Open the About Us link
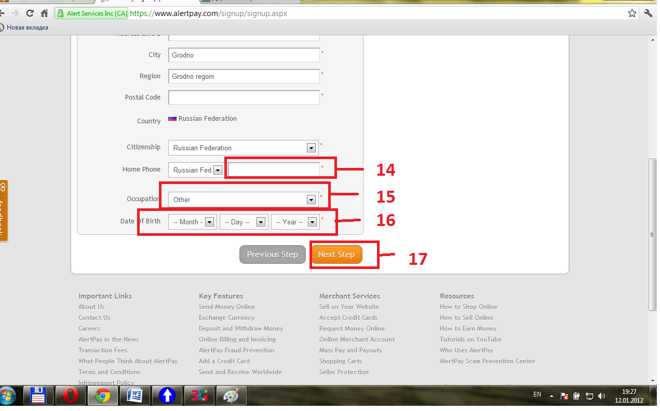Screen dimensions: 660x411 pos(91,307)
